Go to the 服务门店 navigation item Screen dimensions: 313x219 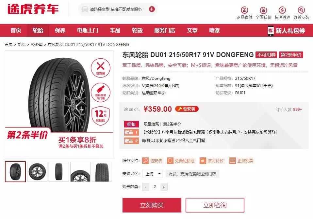(165, 30)
